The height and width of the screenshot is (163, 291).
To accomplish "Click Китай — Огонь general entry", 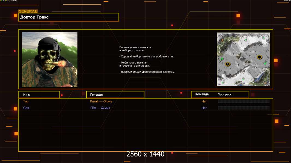I will tap(101, 101).
